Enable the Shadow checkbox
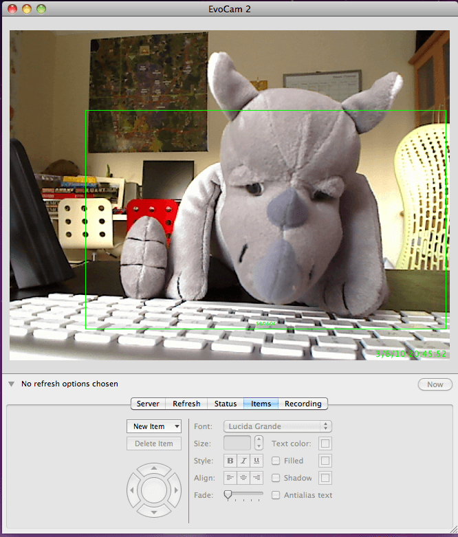The height and width of the screenshot is (537, 458). click(x=276, y=478)
